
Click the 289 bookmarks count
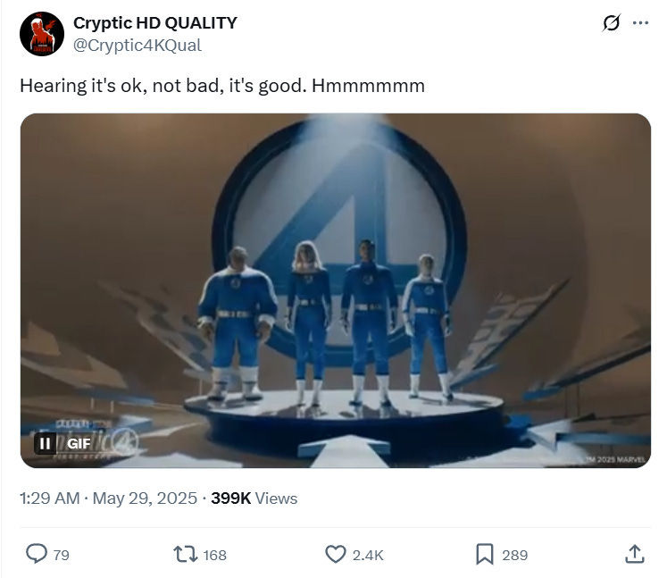coord(514,555)
